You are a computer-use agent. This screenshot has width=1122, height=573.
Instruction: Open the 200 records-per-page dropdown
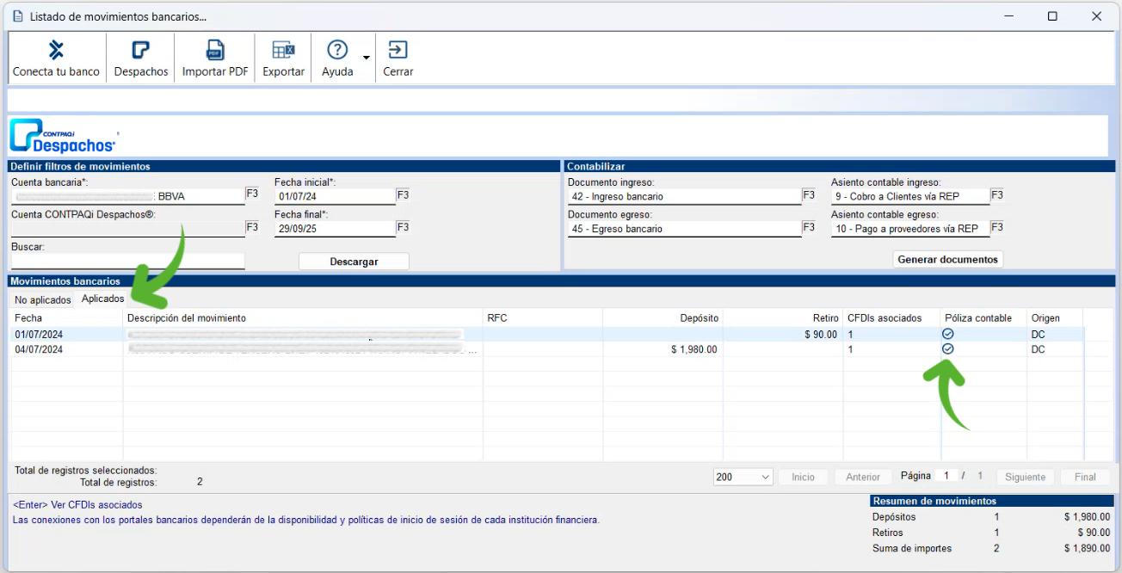pyautogui.click(x=743, y=477)
